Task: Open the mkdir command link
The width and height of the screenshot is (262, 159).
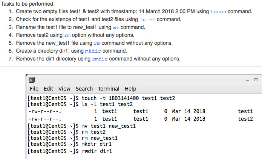Action: pos(93,51)
